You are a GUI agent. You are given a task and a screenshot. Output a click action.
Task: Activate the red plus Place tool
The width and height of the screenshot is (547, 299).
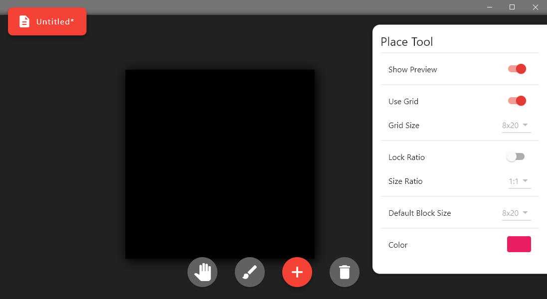coord(297,272)
